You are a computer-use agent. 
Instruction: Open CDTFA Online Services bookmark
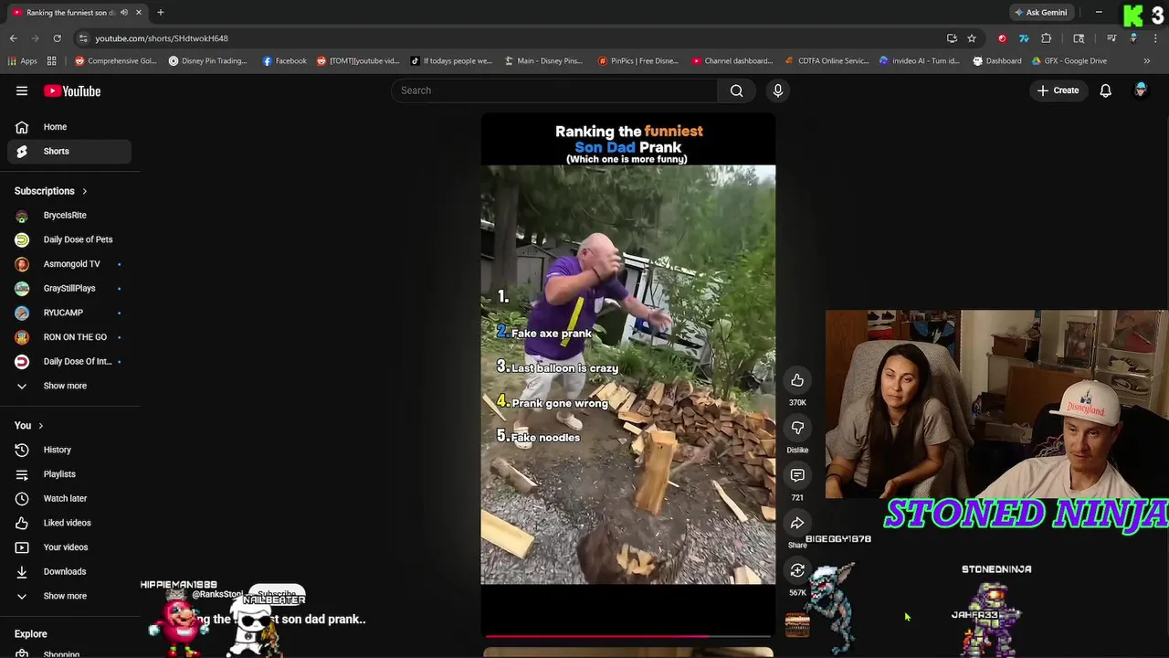[x=827, y=61]
